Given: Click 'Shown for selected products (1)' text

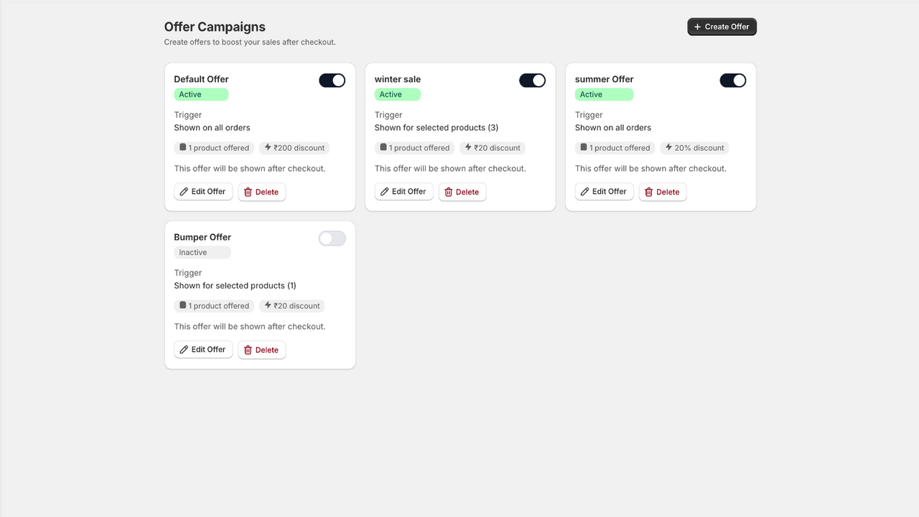Looking at the screenshot, I should click(235, 286).
